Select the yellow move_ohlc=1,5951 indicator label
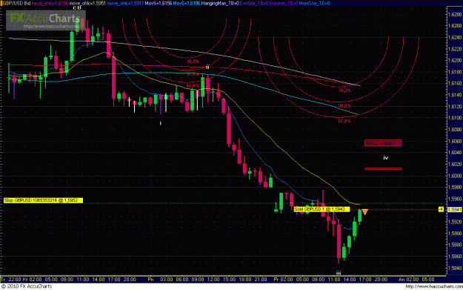This screenshot has width=463, height=290. pos(87,3)
